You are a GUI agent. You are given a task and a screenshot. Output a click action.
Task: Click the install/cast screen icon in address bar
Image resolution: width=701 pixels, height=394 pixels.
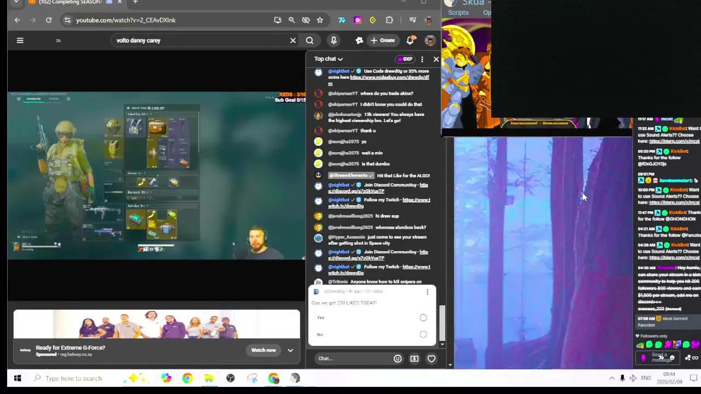pyautogui.click(x=278, y=20)
